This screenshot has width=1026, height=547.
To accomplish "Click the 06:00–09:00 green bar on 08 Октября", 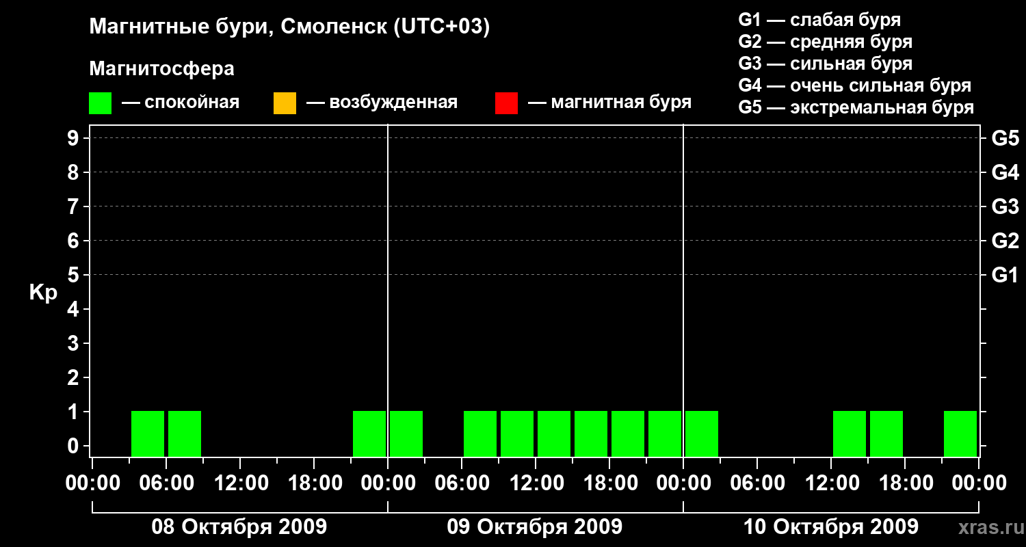I will click(185, 433).
